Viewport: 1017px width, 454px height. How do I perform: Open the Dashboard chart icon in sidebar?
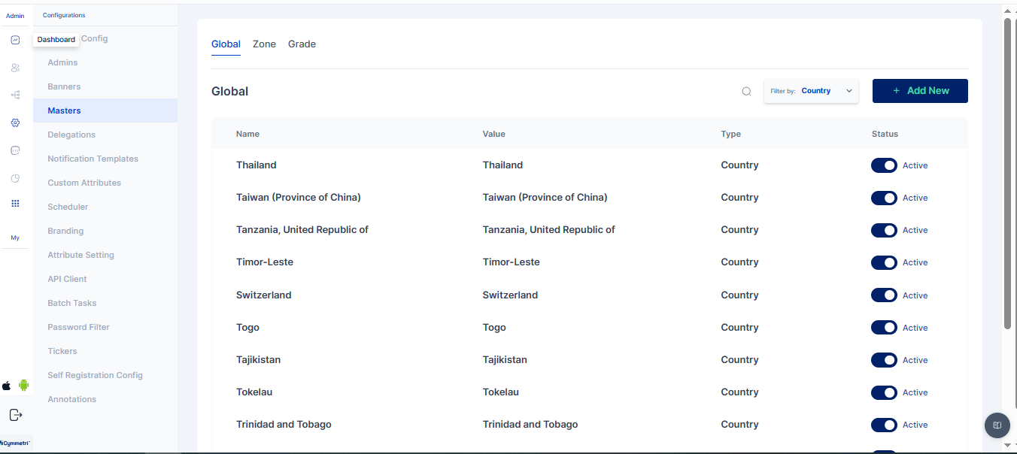click(15, 40)
